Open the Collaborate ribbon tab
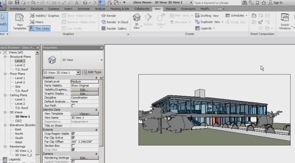This screenshot has height=163, width=295. point(142,9)
